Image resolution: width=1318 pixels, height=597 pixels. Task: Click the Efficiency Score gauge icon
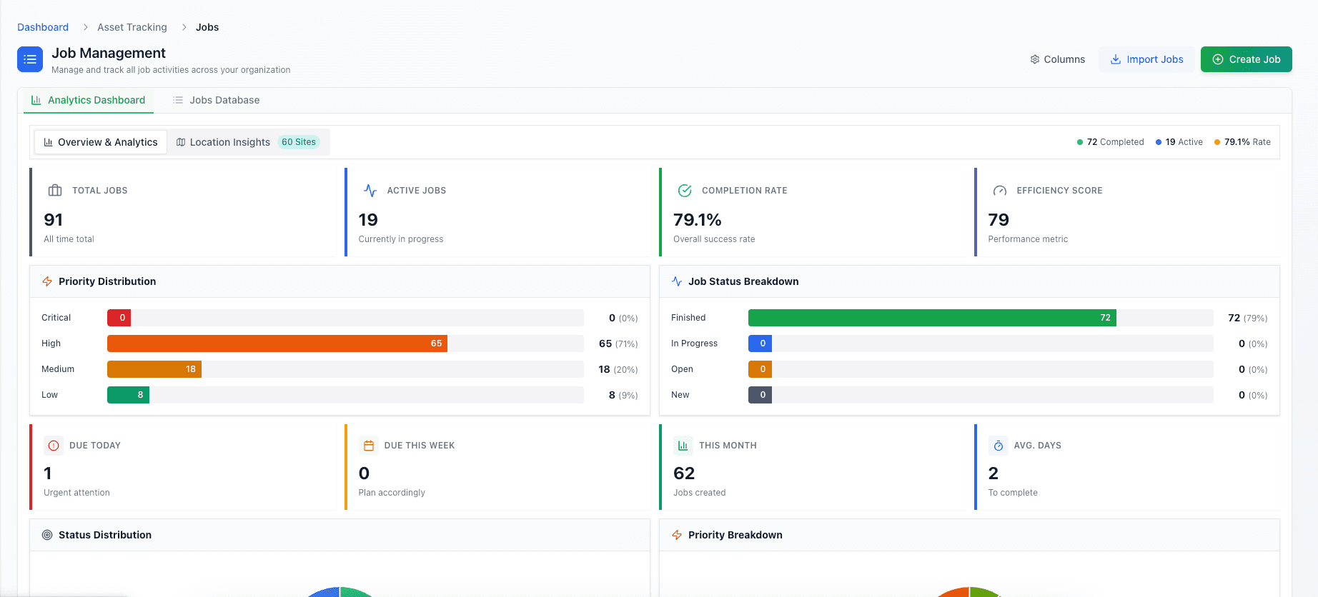point(1000,191)
